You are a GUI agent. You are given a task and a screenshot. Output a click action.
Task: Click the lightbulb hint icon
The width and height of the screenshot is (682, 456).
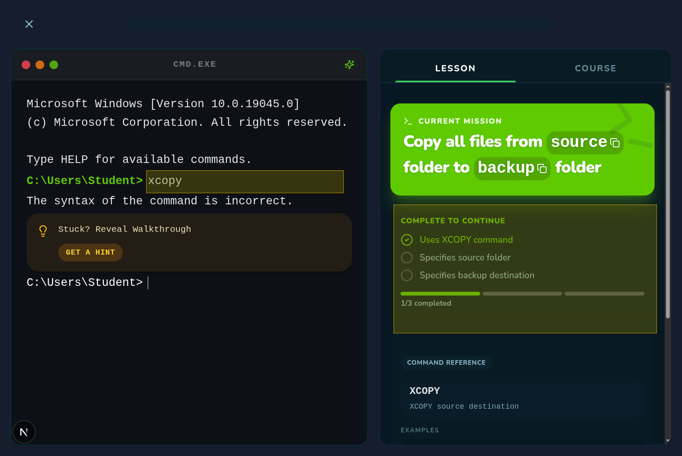(43, 231)
